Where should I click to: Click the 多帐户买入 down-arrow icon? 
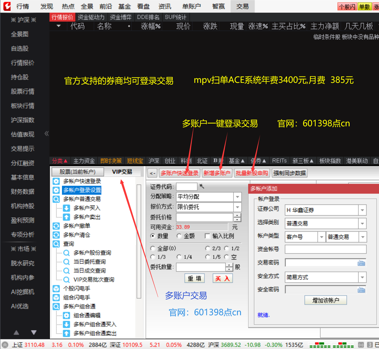[x=66, y=208]
